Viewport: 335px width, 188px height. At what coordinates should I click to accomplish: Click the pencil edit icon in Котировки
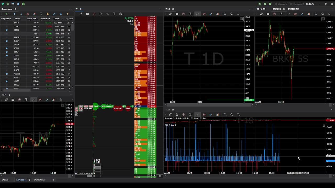54,14
